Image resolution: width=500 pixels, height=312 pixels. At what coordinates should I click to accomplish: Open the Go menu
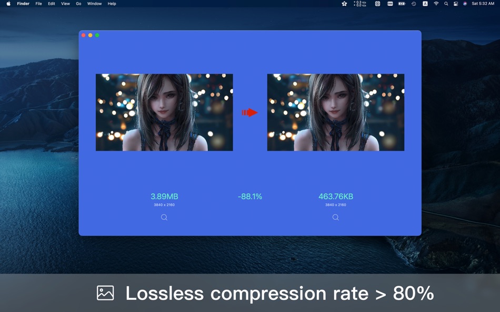(78, 4)
